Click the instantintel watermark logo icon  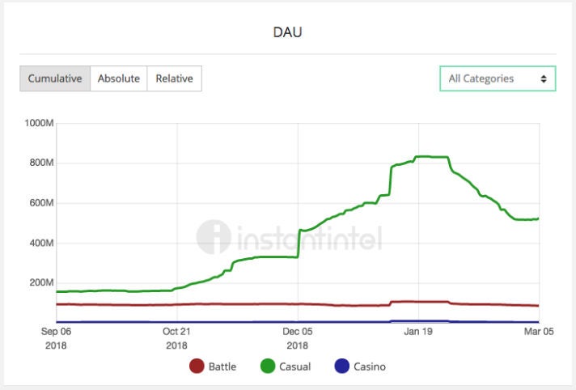(x=213, y=236)
